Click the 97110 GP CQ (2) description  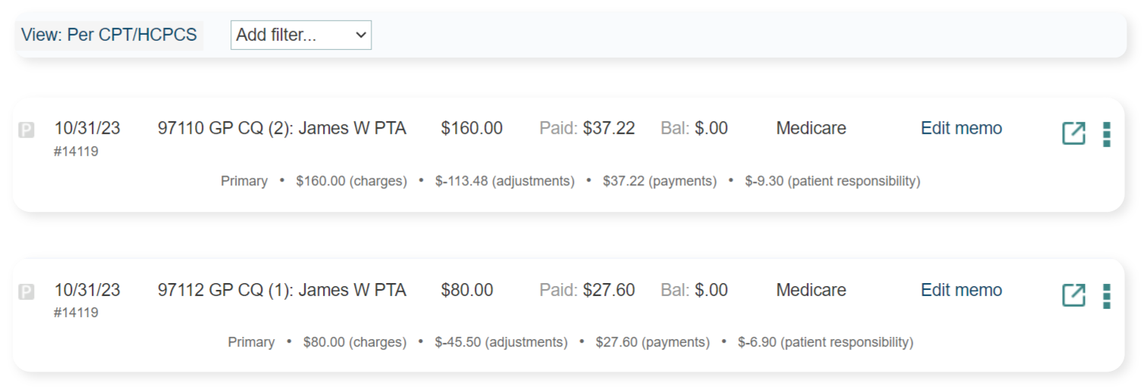pyautogui.click(x=282, y=129)
